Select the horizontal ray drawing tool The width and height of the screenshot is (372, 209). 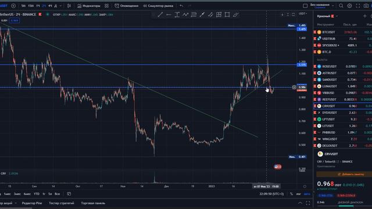click(169, 15)
